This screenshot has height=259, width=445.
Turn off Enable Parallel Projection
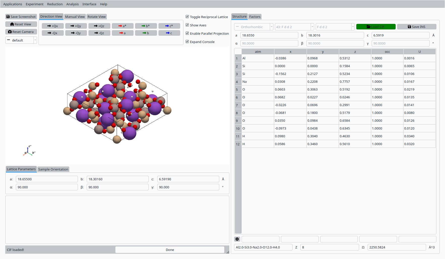tap(187, 33)
